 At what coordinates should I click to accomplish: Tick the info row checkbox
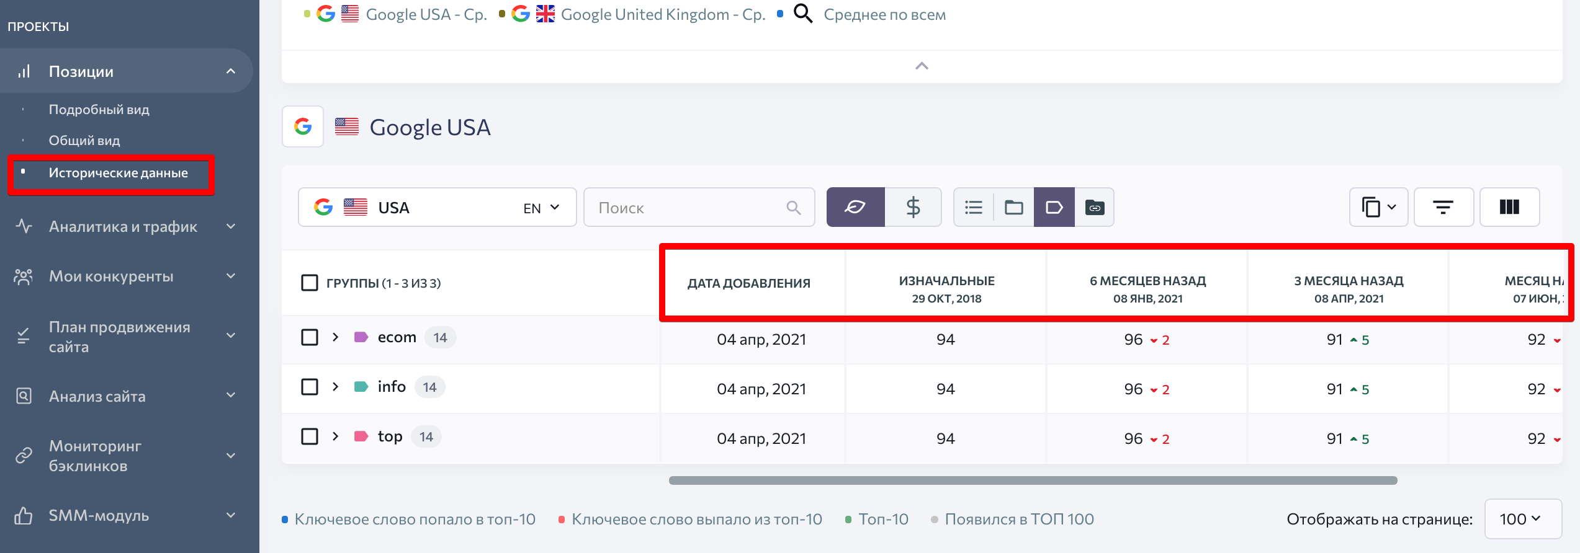[310, 387]
